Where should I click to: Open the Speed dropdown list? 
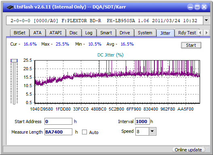pos(152,131)
